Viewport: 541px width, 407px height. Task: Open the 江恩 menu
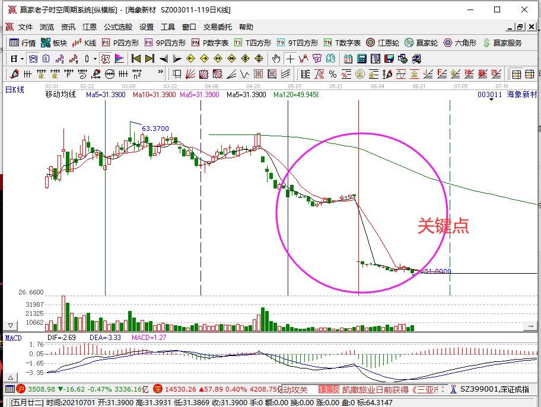click(90, 27)
